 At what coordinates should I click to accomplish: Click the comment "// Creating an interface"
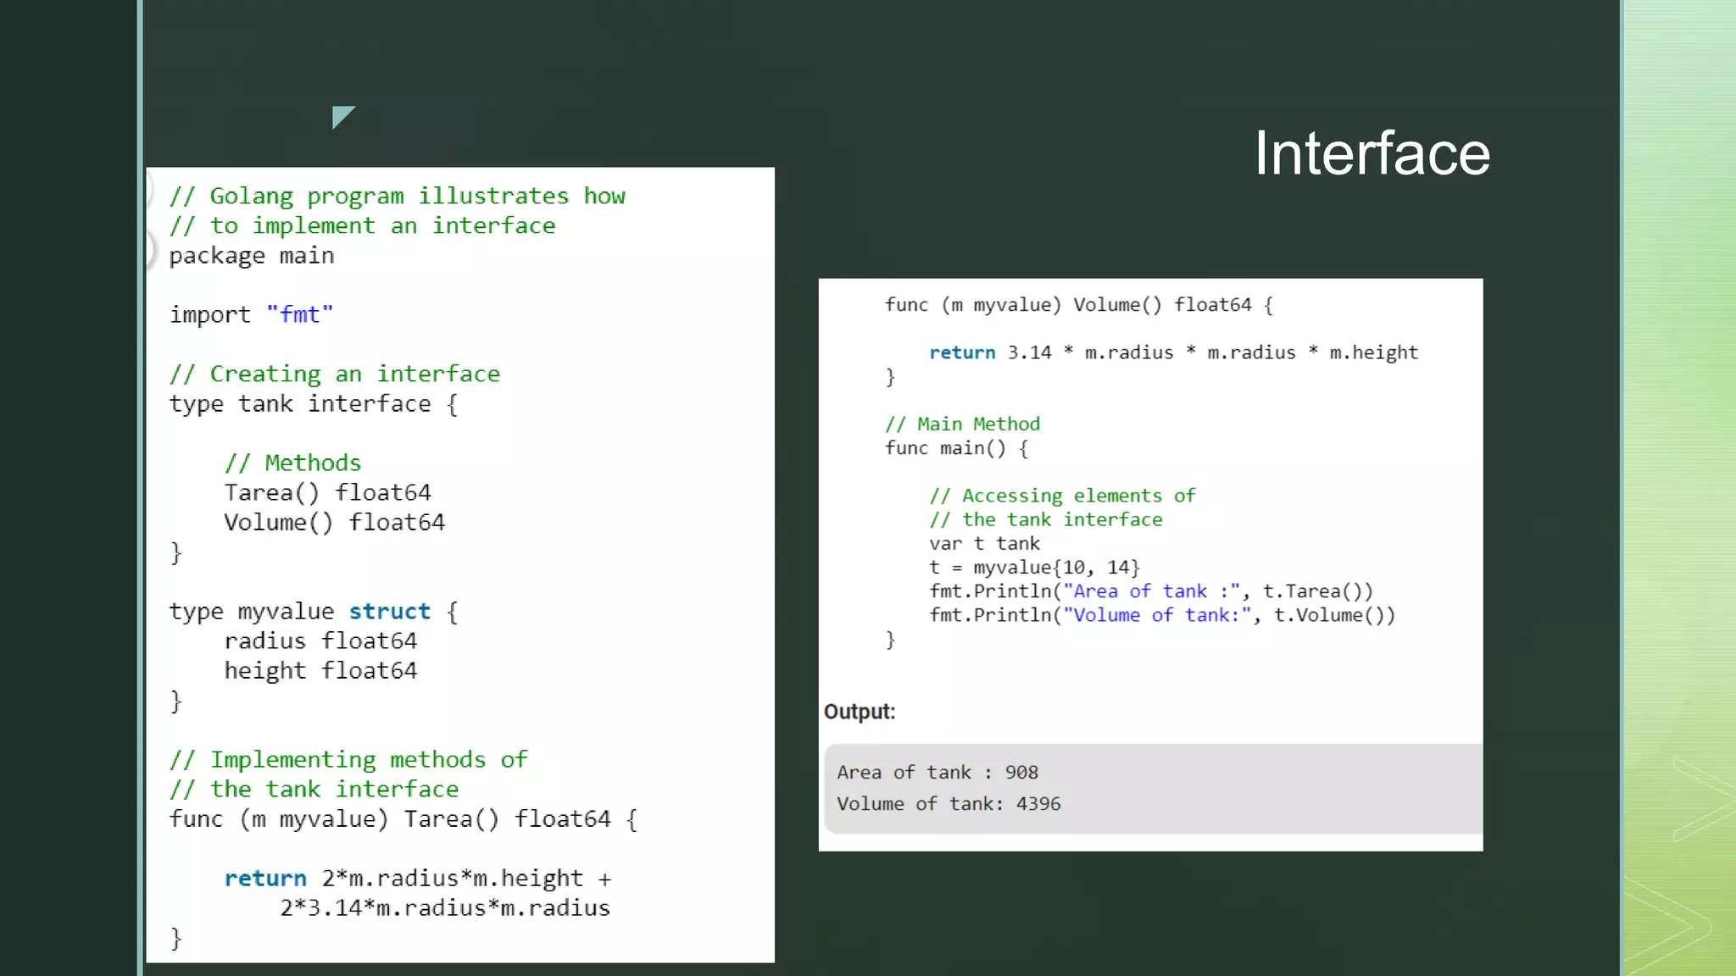pos(335,374)
